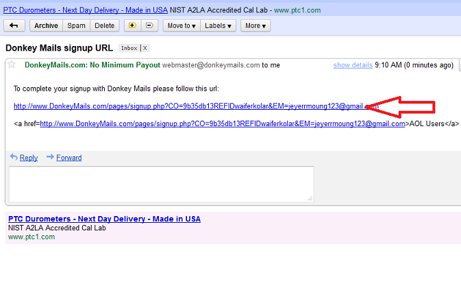
Task: Click the Donkey Mails signup URL subject
Action: point(59,48)
